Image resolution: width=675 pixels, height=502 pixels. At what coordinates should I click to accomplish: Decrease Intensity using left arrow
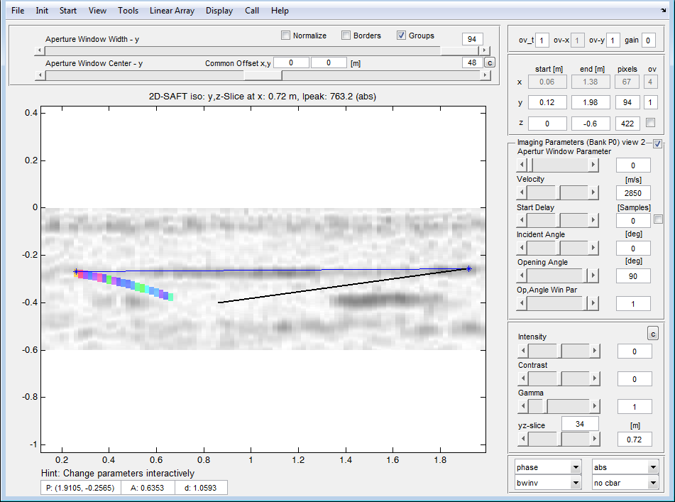coord(523,351)
